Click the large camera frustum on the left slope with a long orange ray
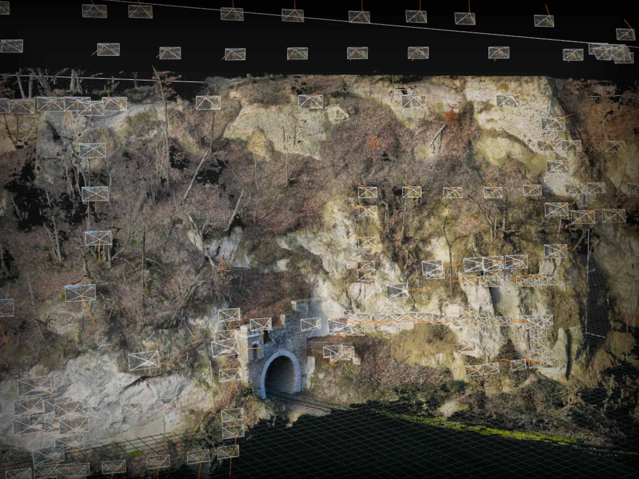 (80, 293)
